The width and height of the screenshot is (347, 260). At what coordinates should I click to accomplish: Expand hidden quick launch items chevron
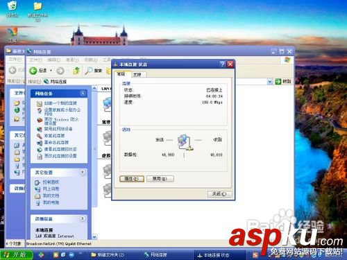point(81,254)
